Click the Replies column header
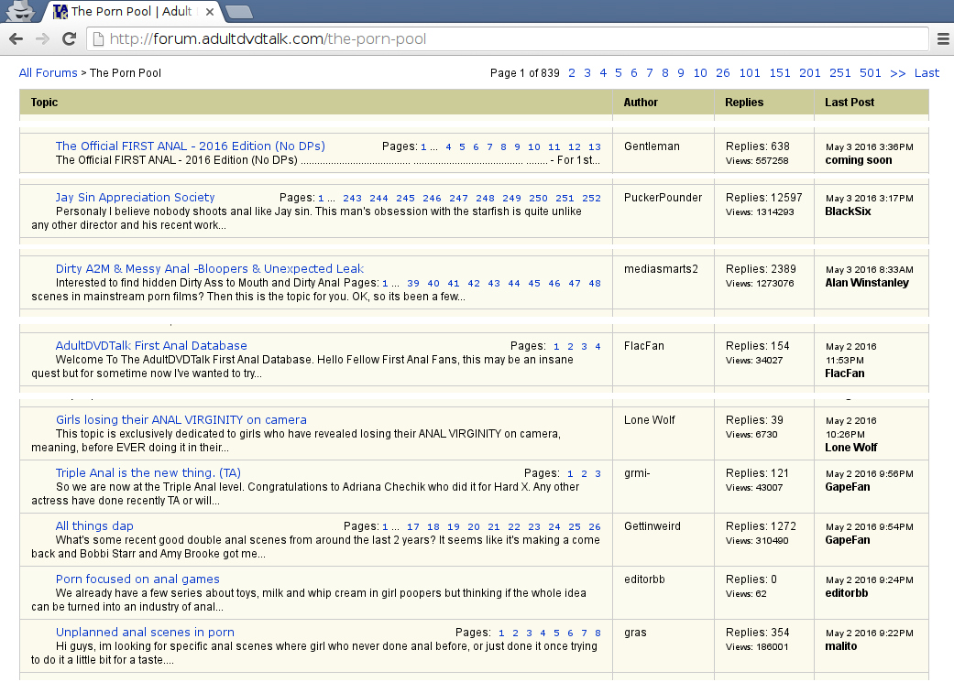954x682 pixels. (744, 103)
